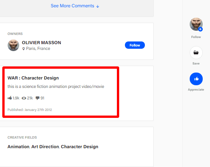The image size is (210, 167).
Task: Open the OLIVIER MASSON profile name
Action: (41, 43)
